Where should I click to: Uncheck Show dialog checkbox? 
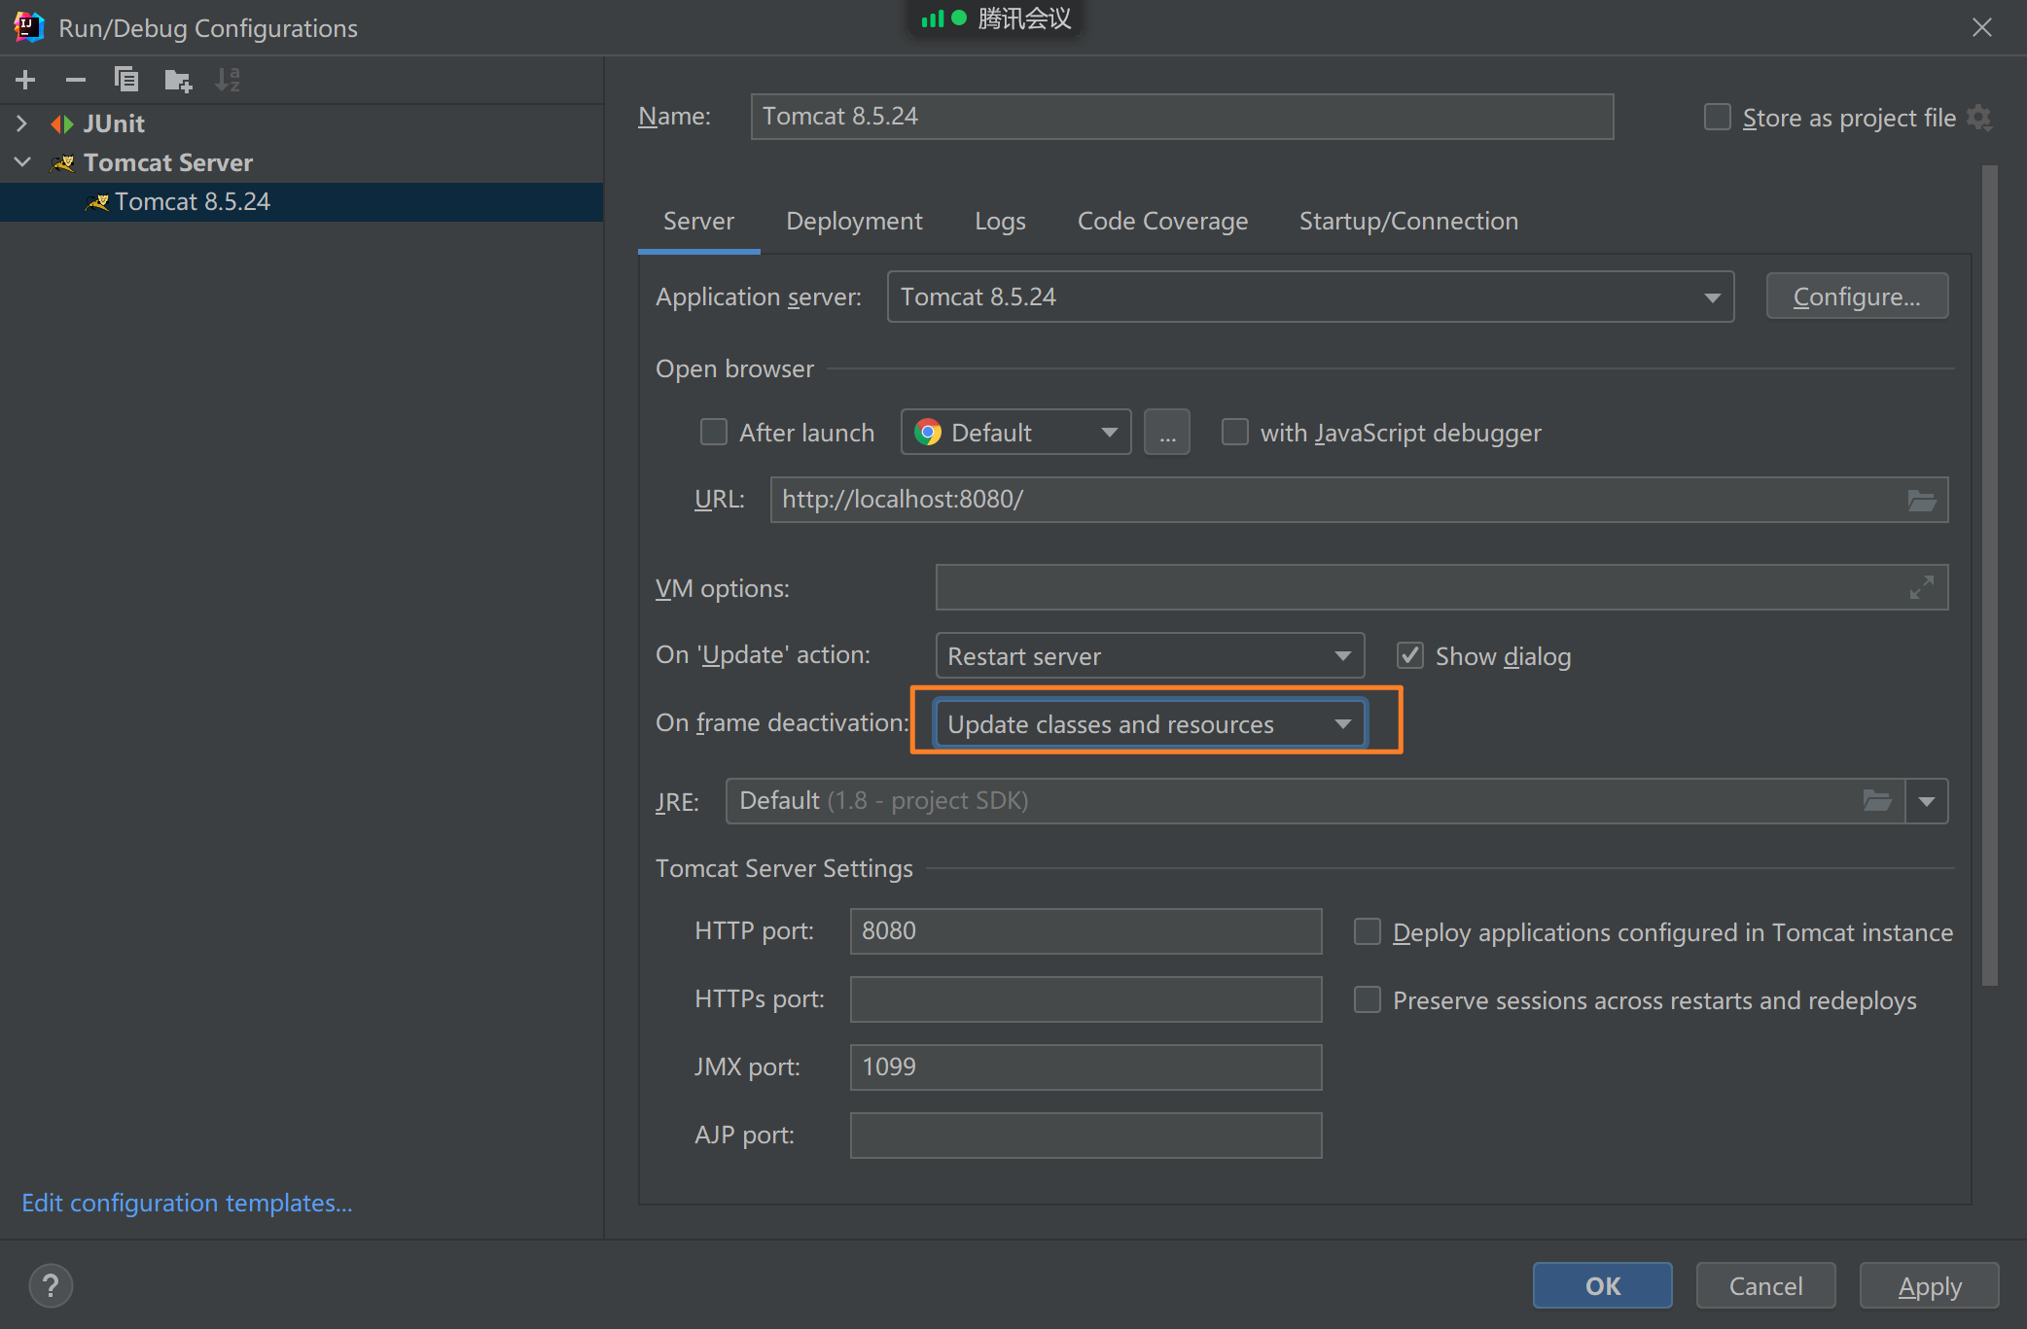coord(1410,655)
